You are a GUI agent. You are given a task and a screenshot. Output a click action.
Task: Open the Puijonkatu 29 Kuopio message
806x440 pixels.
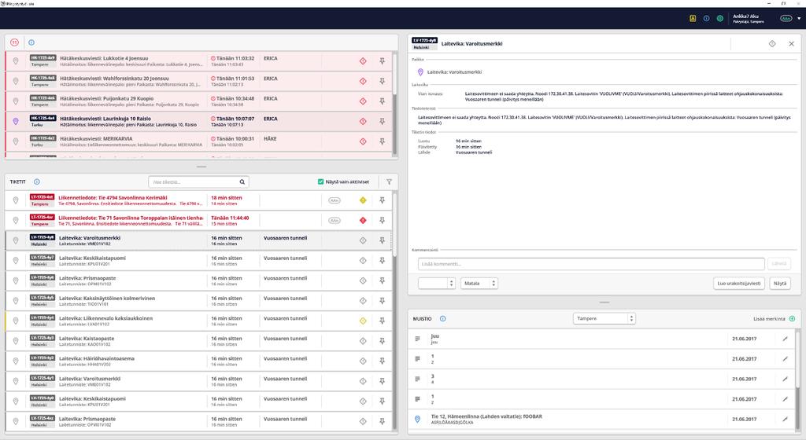click(198, 101)
